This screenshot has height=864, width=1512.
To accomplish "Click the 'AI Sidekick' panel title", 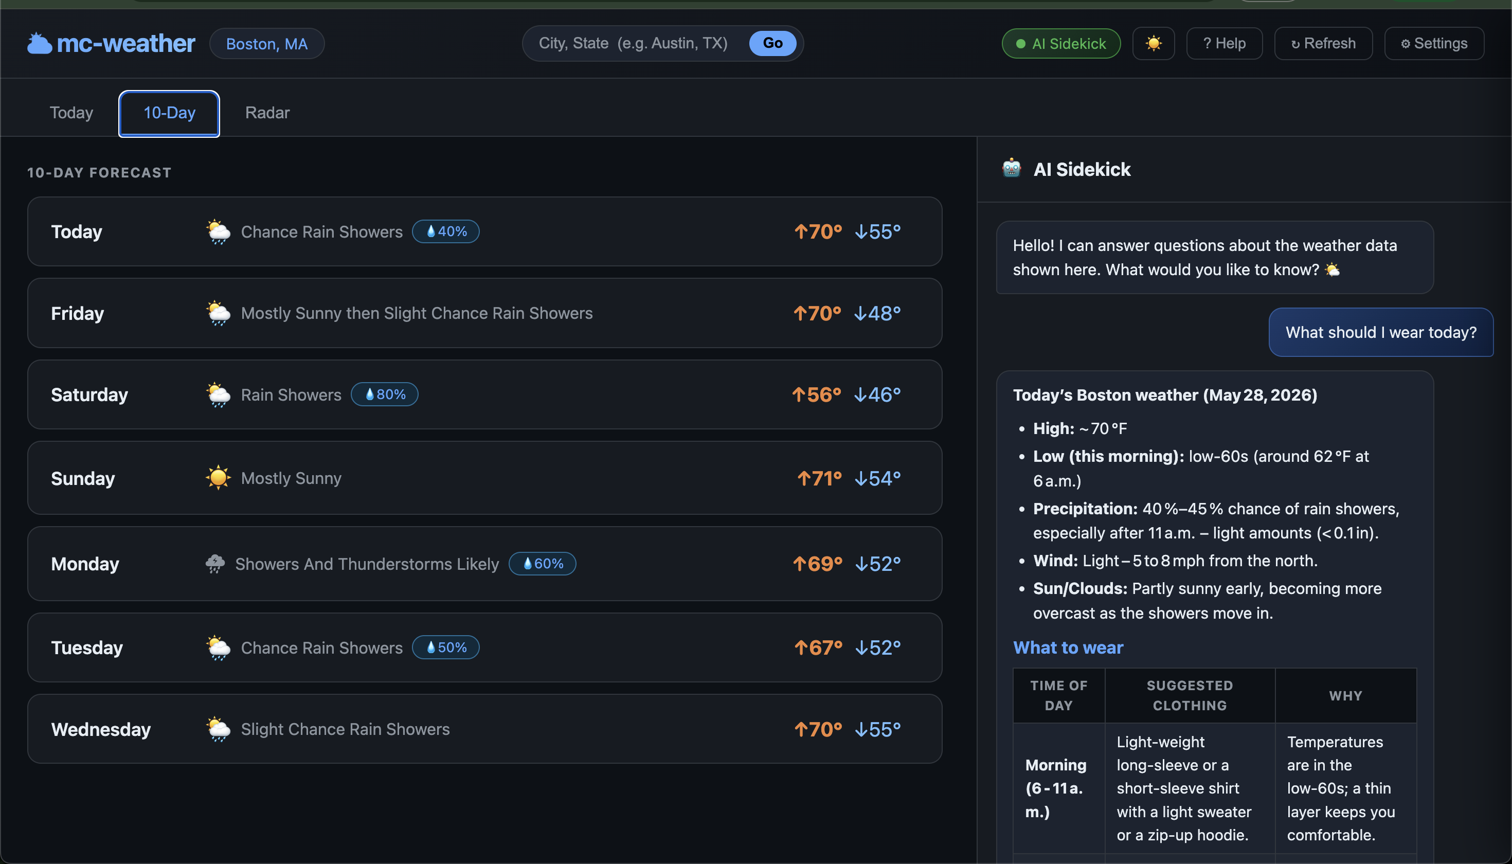I will click(x=1082, y=169).
